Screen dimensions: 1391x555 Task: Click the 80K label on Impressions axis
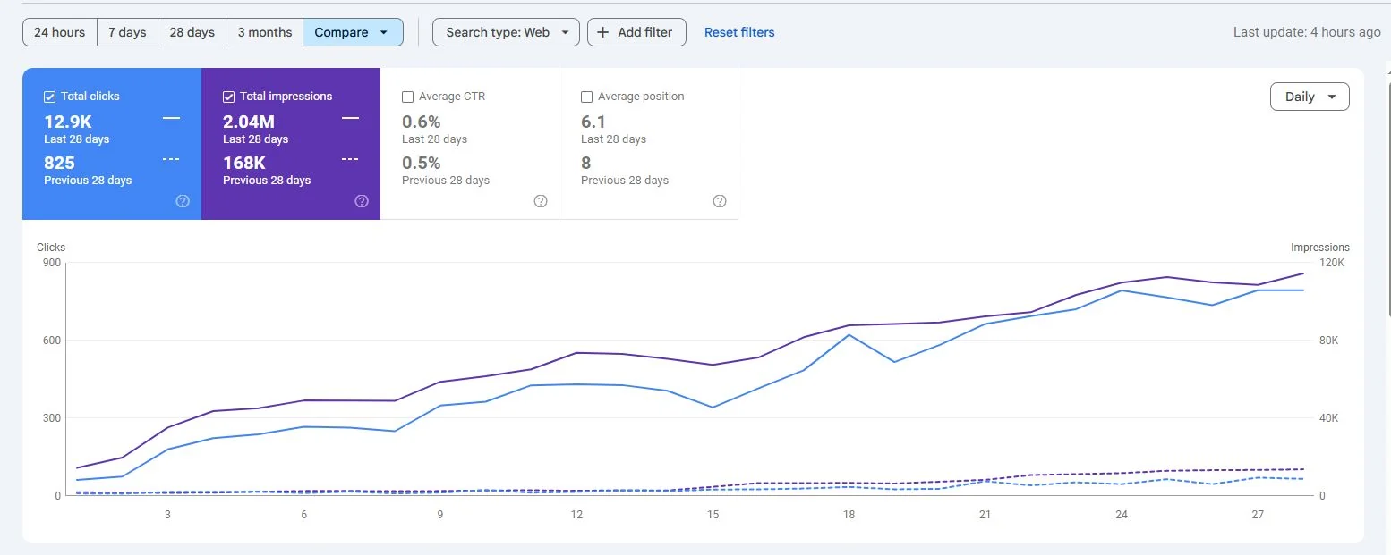[1329, 341]
